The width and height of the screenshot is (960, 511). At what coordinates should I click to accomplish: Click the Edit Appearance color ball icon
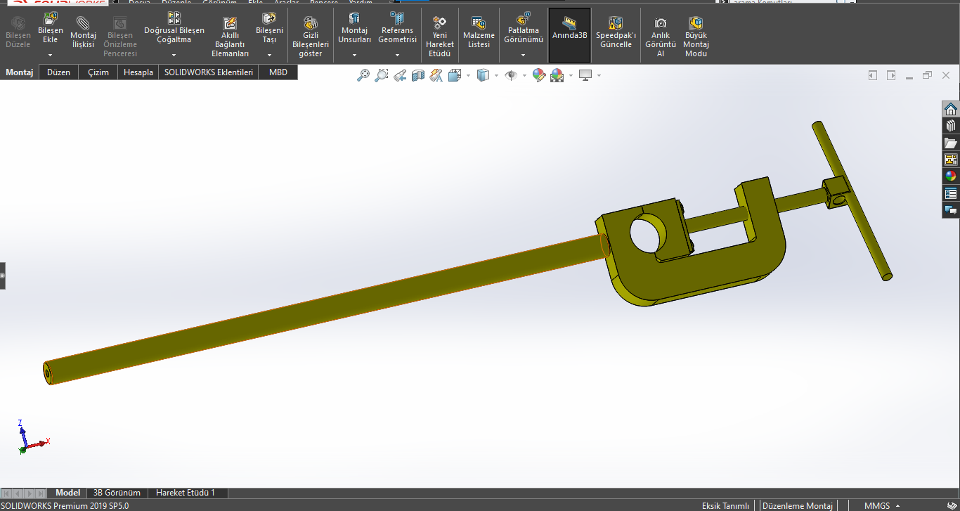tap(539, 75)
